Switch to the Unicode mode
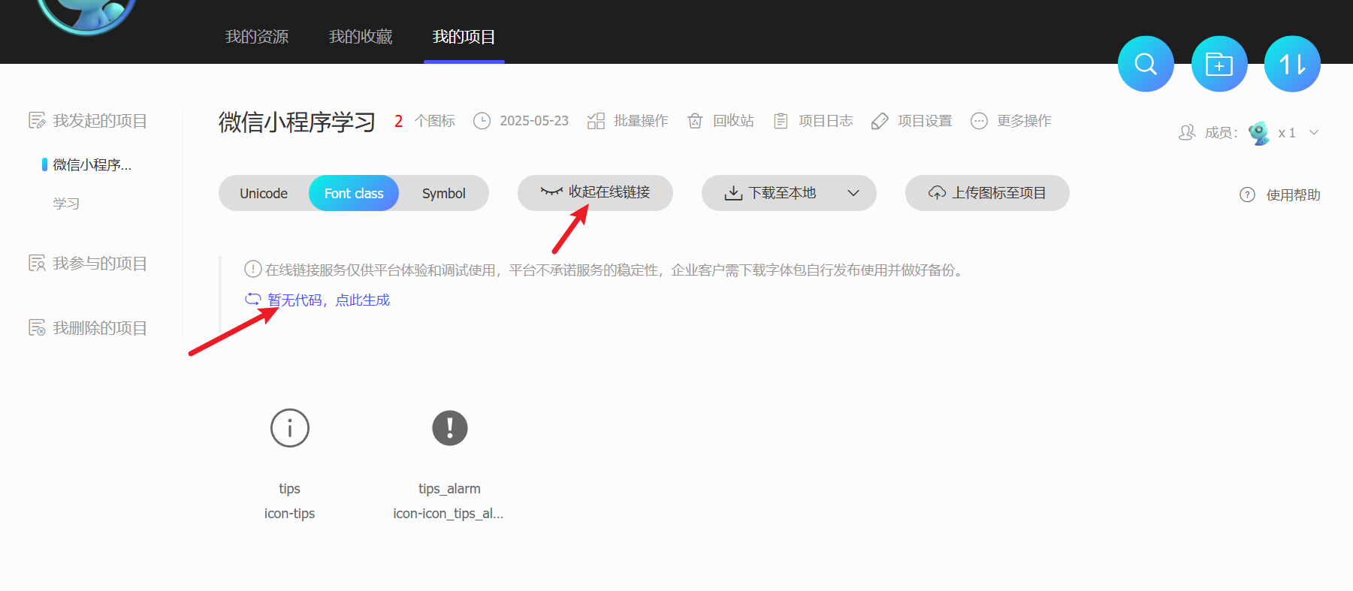Image resolution: width=1353 pixels, height=591 pixels. 264,193
